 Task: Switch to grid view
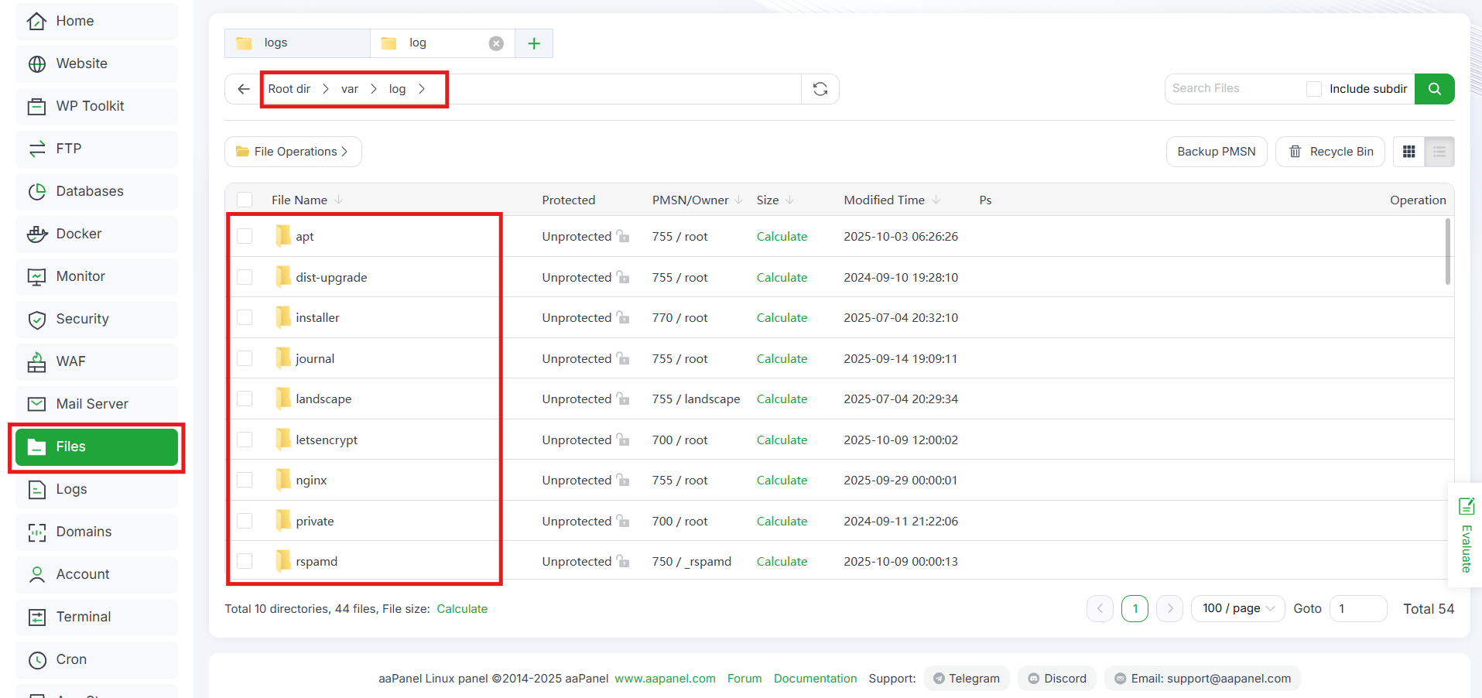click(x=1409, y=152)
